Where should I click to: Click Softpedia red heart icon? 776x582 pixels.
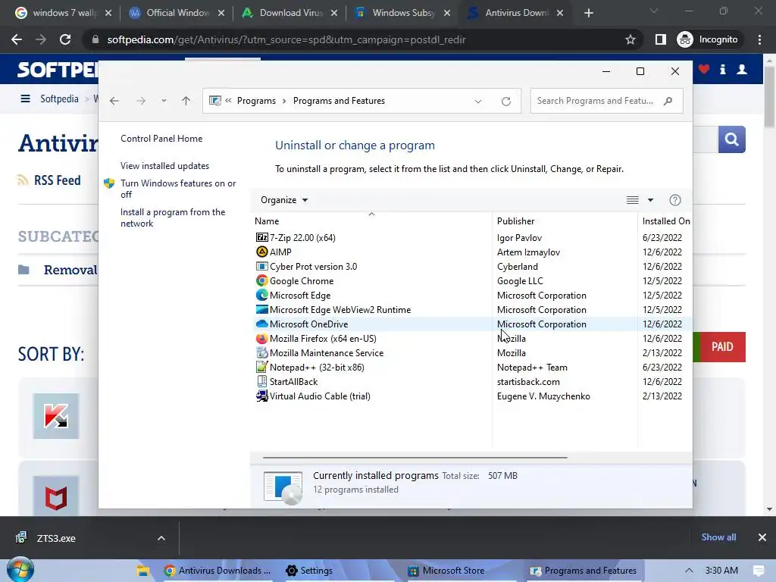click(x=704, y=70)
